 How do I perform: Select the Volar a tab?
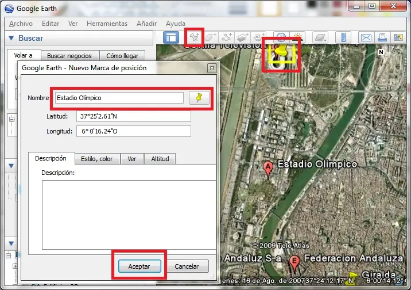tap(24, 55)
